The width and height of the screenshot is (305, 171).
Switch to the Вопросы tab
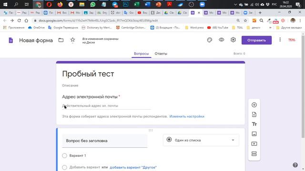(x=142, y=54)
